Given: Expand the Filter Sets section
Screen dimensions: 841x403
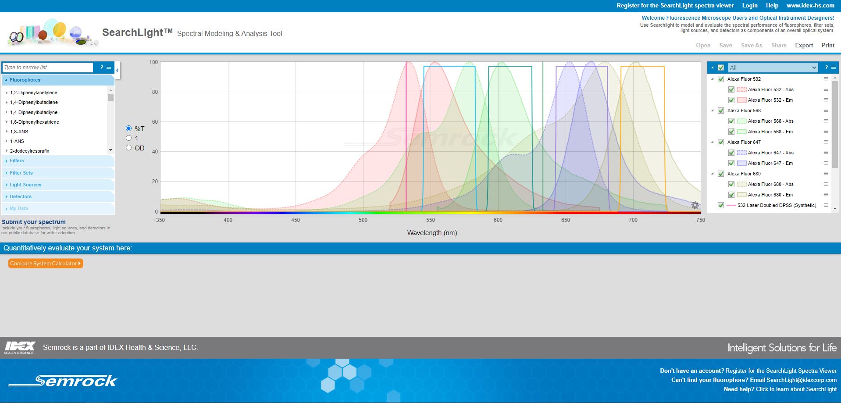Looking at the screenshot, I should pos(58,173).
